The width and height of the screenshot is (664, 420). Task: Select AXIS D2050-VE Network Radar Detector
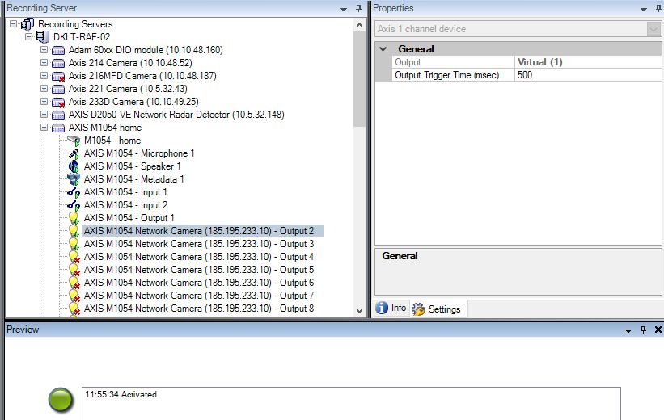click(x=176, y=115)
